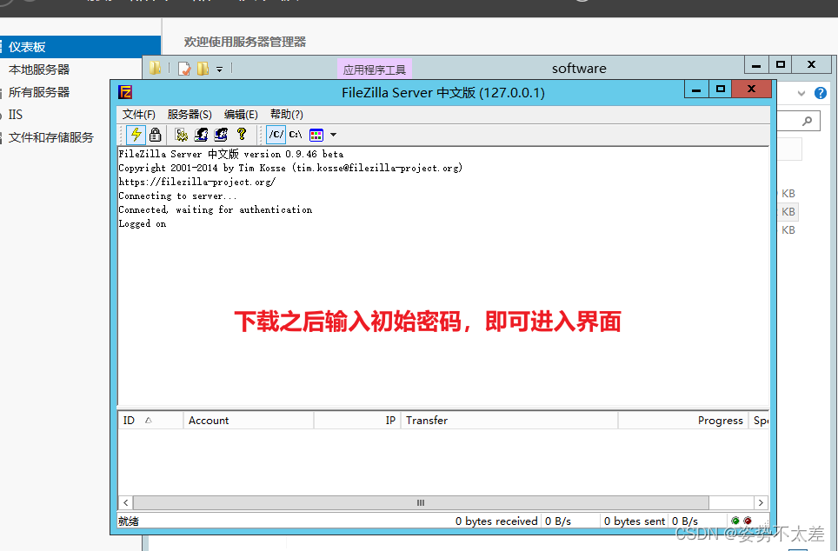Open the 帮助(?) menu
Screen dimensions: 838x551
[287, 115]
